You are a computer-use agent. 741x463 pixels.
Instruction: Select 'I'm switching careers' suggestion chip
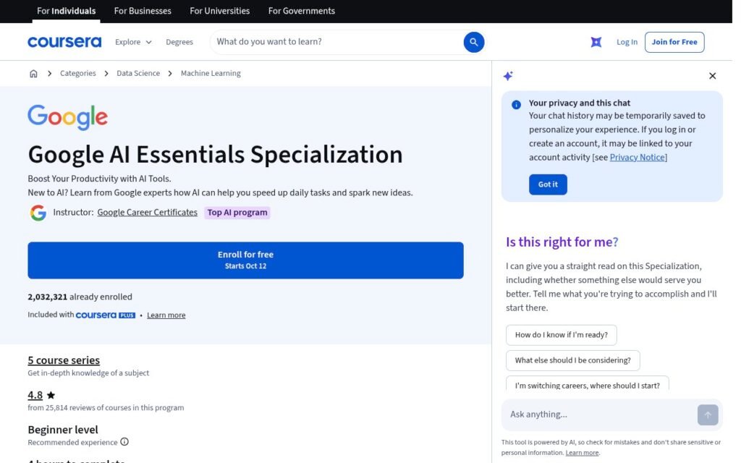[588, 383]
